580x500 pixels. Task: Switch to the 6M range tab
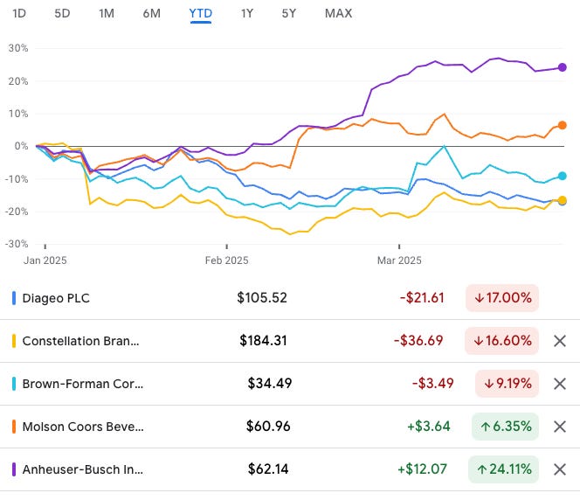click(x=152, y=14)
